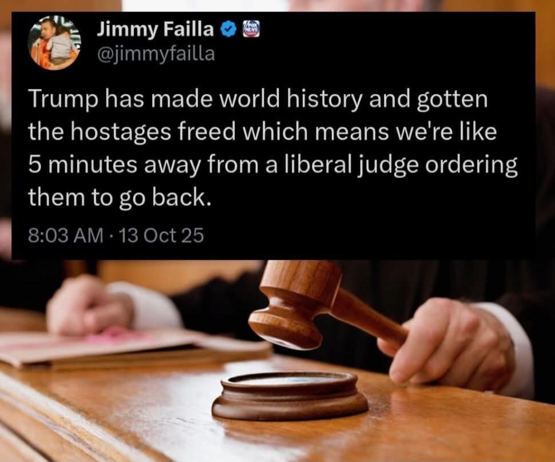Open Jimmy Failla's profile avatar
The image size is (555, 462).
[54, 42]
